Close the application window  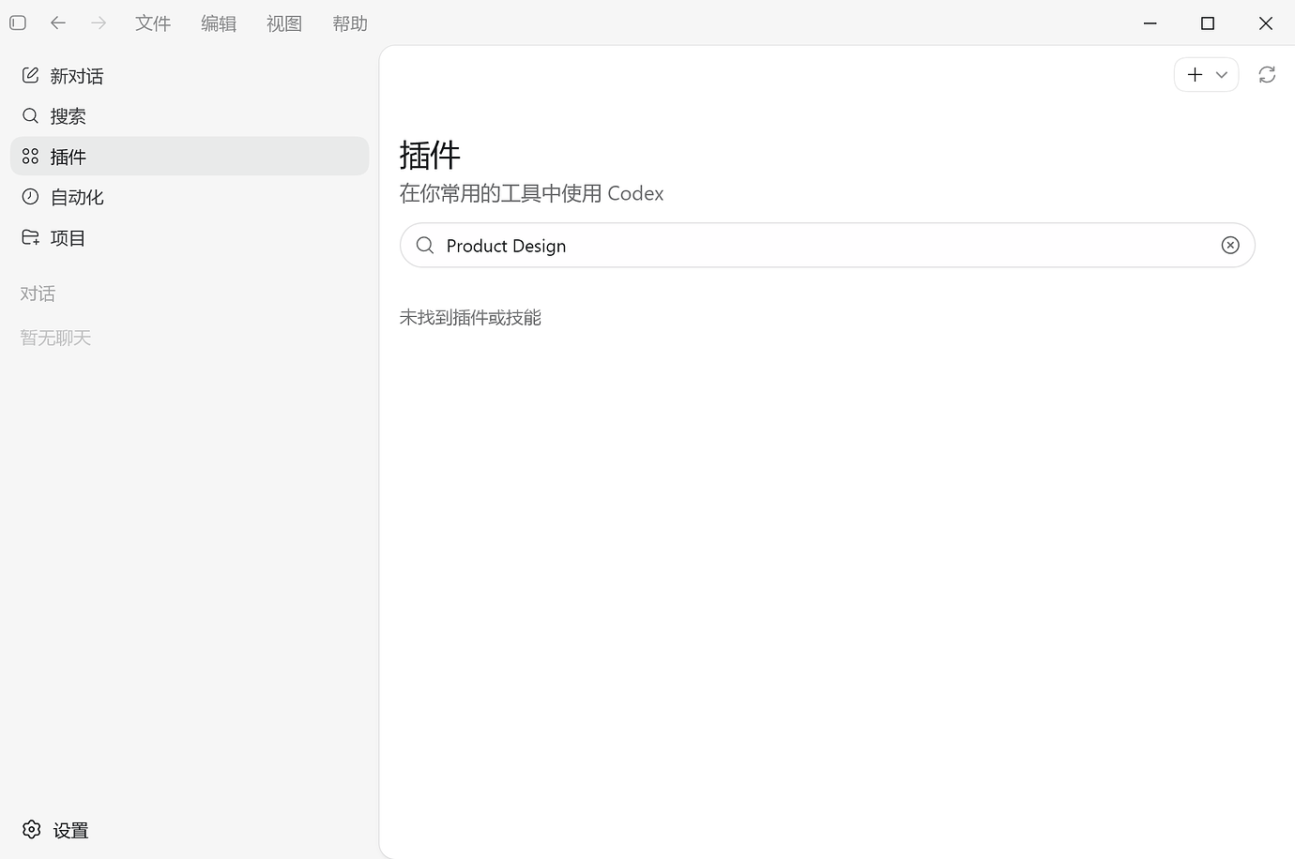click(1266, 23)
